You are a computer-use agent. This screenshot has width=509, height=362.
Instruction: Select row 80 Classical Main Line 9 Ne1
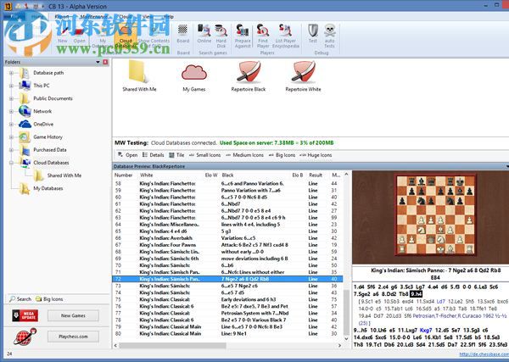click(227, 333)
